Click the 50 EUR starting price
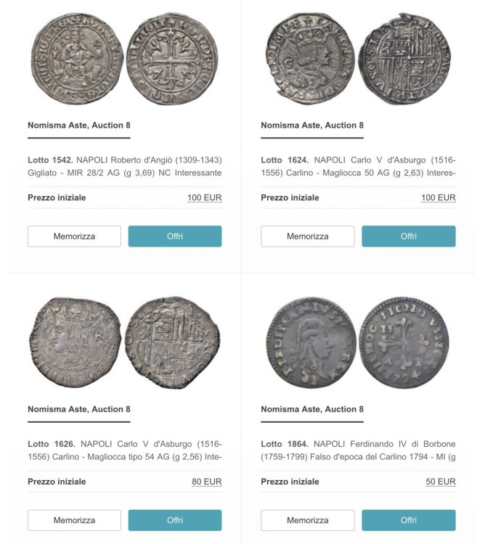The height and width of the screenshot is (544, 485). tap(441, 482)
